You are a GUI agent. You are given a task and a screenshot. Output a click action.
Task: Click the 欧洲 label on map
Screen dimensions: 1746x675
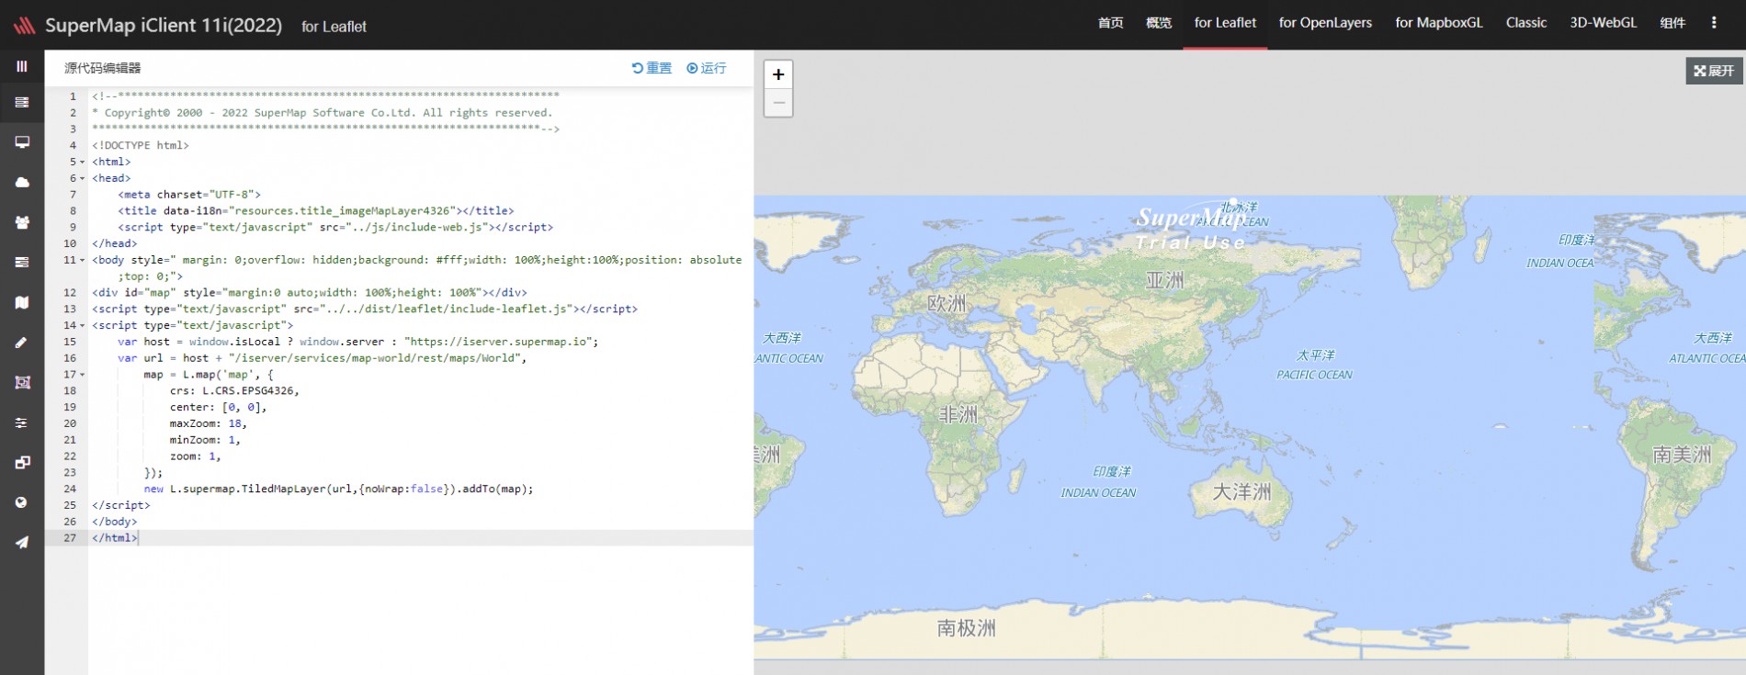[947, 303]
